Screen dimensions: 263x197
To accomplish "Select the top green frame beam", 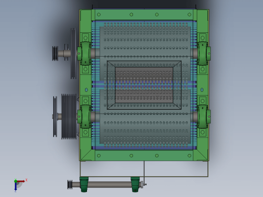I will pyautogui.click(x=144, y=15).
